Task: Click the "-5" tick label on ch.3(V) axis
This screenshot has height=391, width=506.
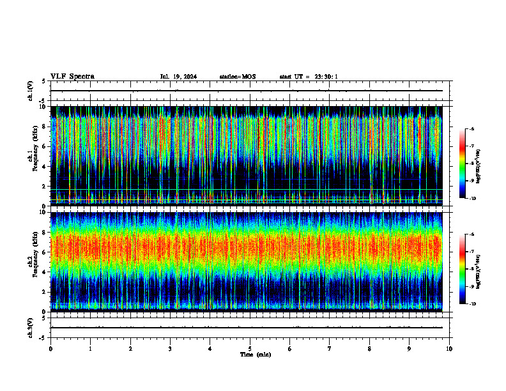Action: [x=43, y=339]
